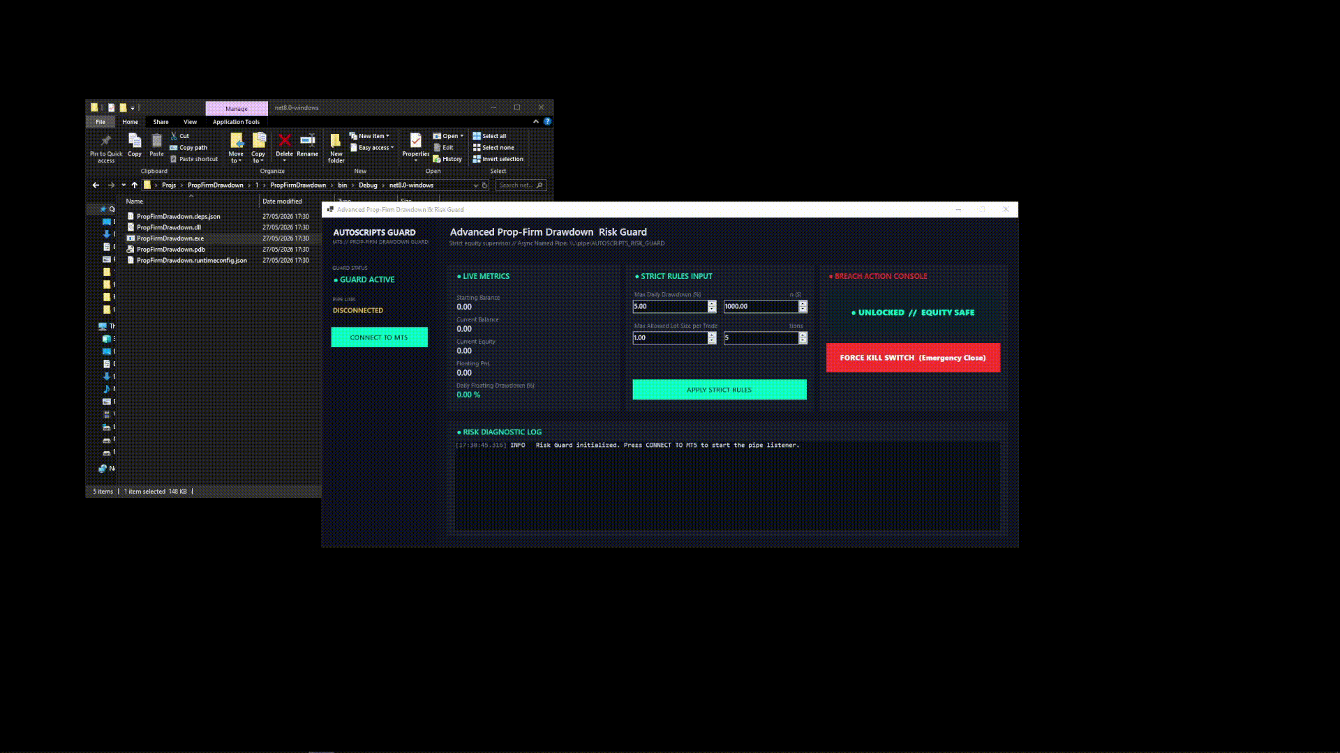Click the 0.00 % Daily Floating Drawdown value
This screenshot has height=753, width=1340.
tap(468, 395)
